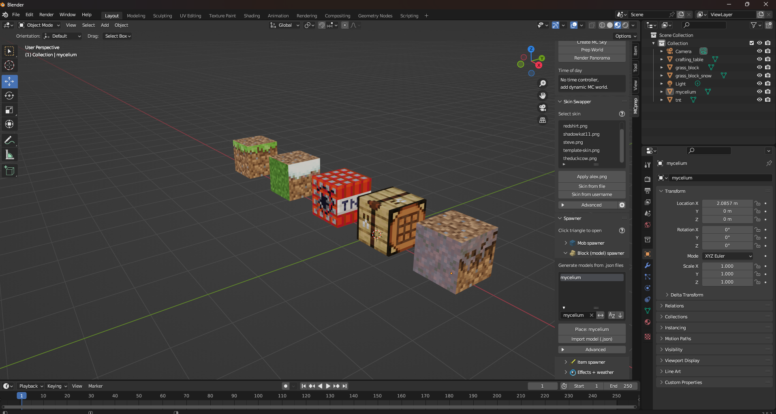Hide the crafting_table object in the outliner

(x=759, y=59)
